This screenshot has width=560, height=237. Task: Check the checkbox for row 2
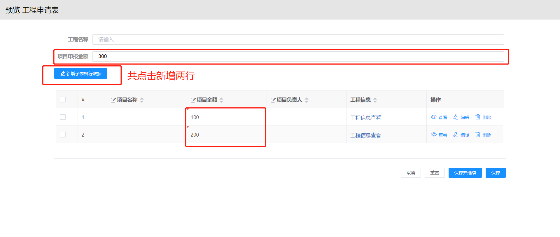pos(63,135)
